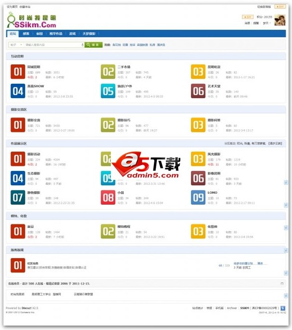Image resolution: width=292 pixels, height=330 pixels.
Task: Click the Archiver footer link
Action: tap(232, 308)
